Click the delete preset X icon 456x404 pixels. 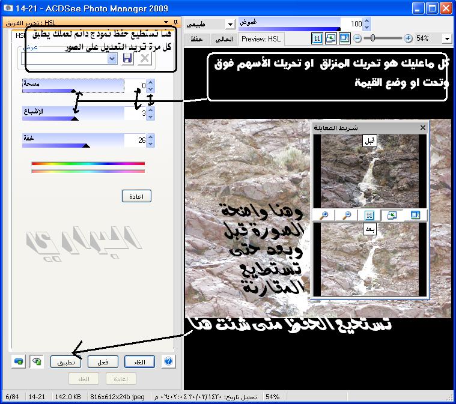(145, 59)
